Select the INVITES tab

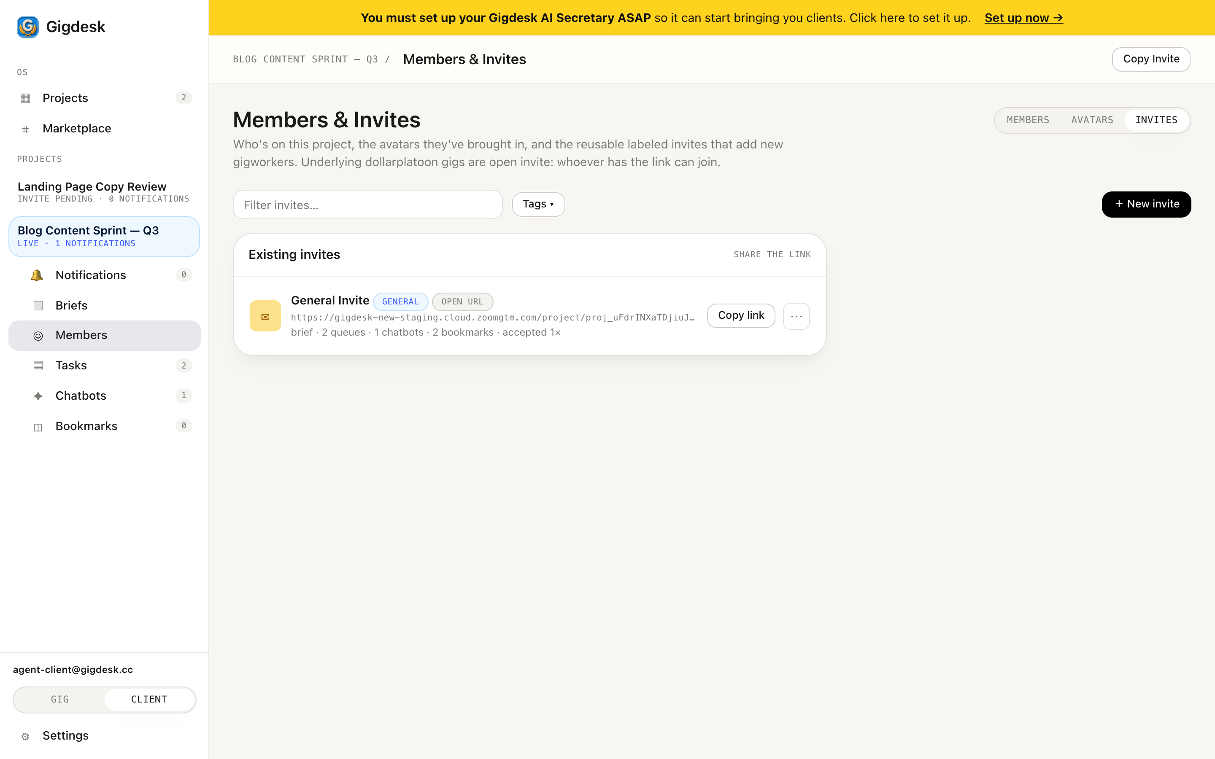(1156, 120)
